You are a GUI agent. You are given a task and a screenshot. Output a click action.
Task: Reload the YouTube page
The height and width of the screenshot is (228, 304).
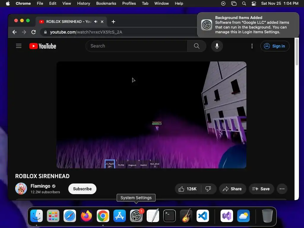(34, 32)
